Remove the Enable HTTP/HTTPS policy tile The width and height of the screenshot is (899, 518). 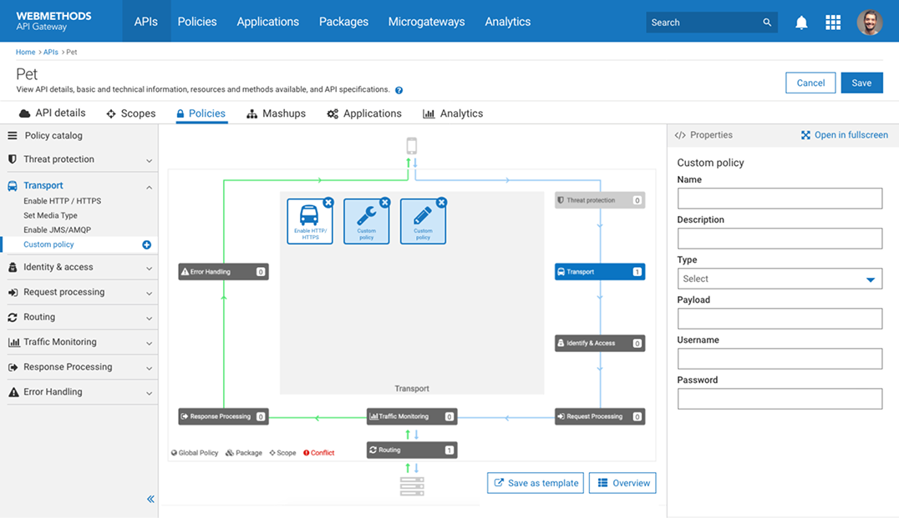click(x=328, y=203)
